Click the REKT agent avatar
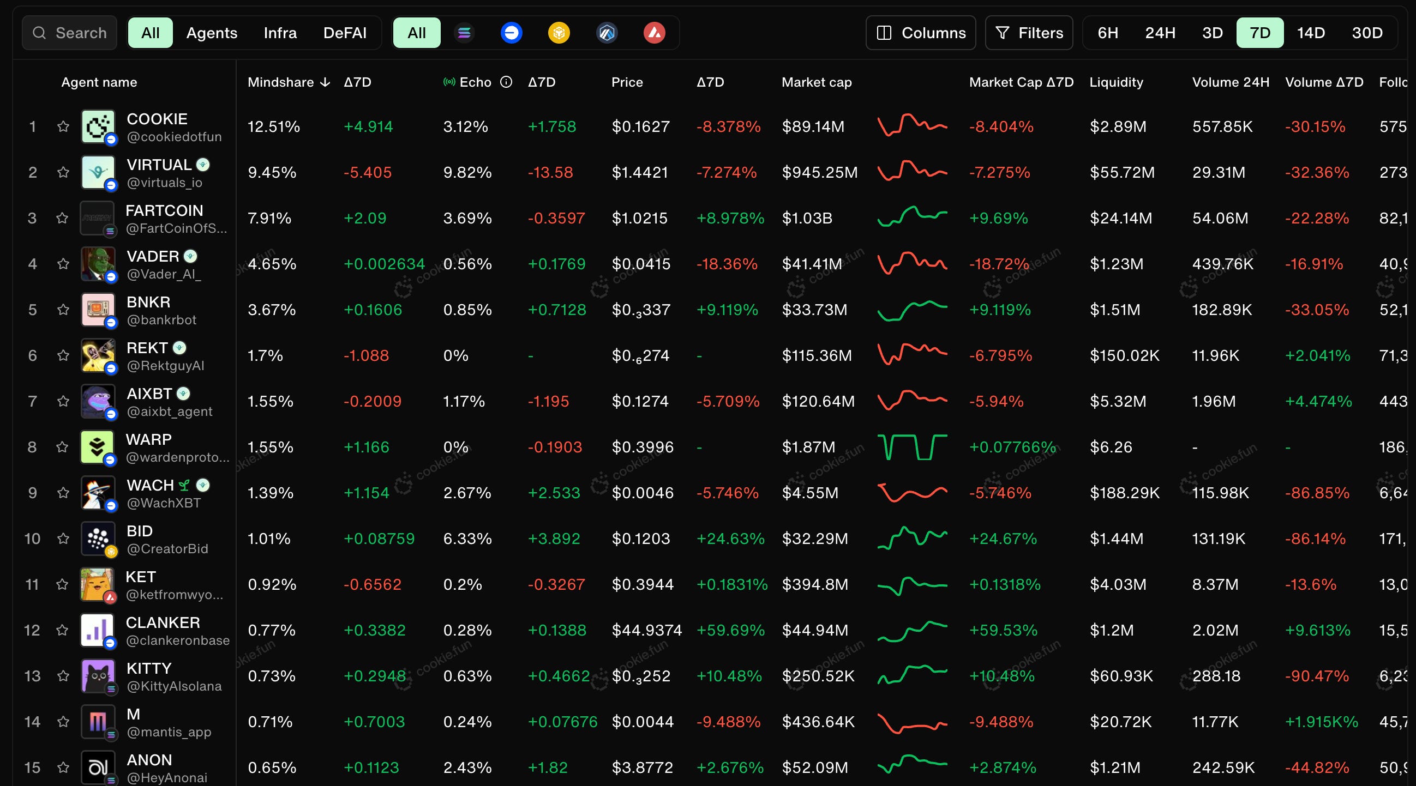The width and height of the screenshot is (1416, 786). tap(98, 355)
